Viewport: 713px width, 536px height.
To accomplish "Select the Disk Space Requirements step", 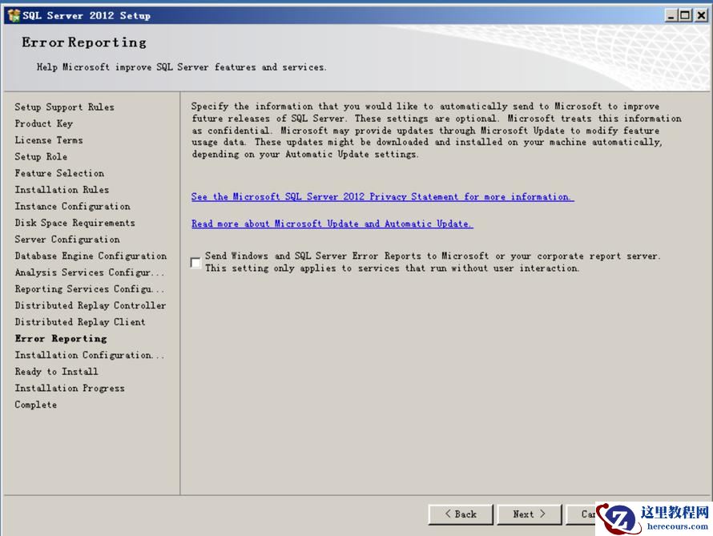I will tap(75, 223).
